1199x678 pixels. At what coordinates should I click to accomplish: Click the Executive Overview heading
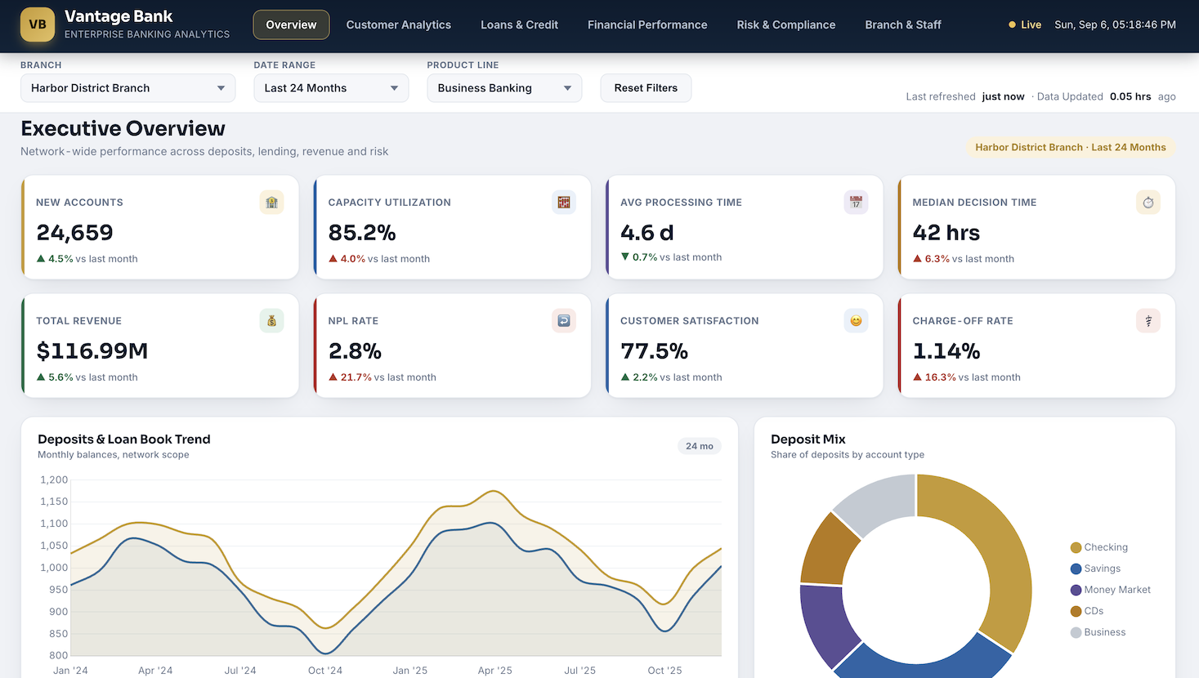(123, 128)
